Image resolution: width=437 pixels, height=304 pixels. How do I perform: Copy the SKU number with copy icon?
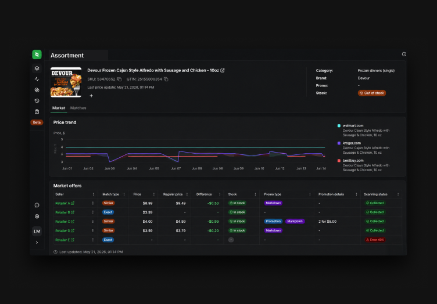pos(120,79)
